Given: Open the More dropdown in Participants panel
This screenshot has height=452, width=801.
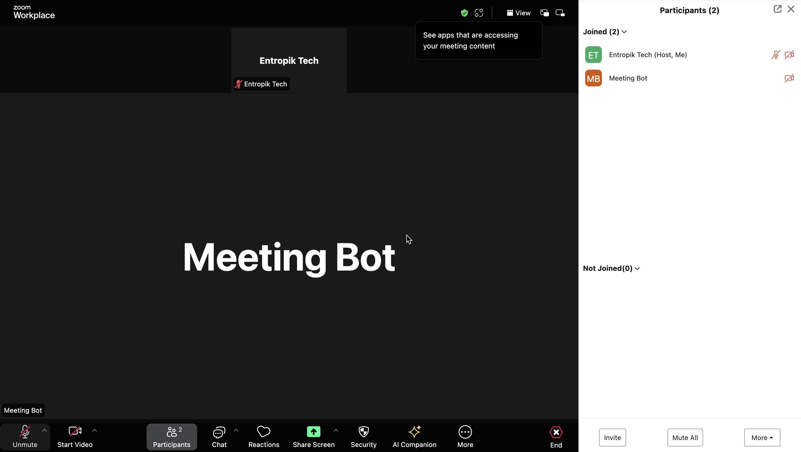Looking at the screenshot, I should [762, 437].
